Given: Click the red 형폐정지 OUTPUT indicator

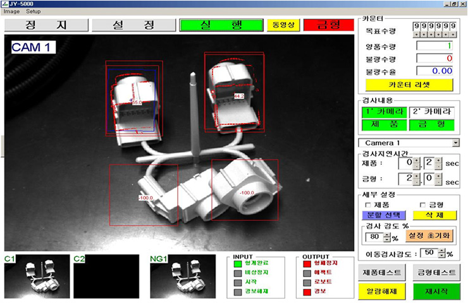Looking at the screenshot, I should point(309,263).
